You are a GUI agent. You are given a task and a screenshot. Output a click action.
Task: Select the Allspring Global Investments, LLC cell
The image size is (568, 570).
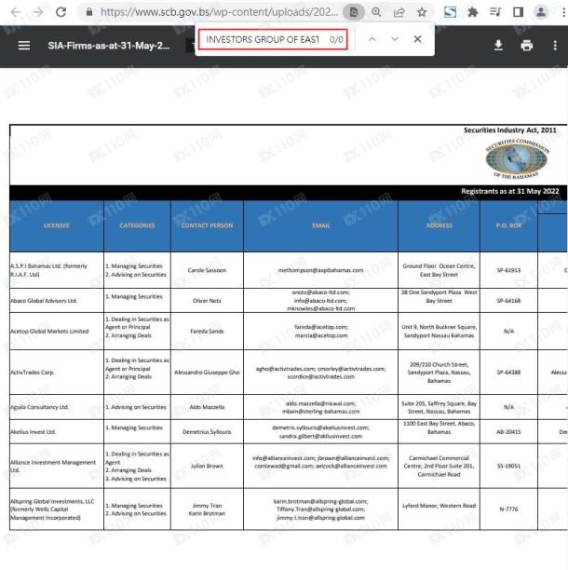click(56, 509)
